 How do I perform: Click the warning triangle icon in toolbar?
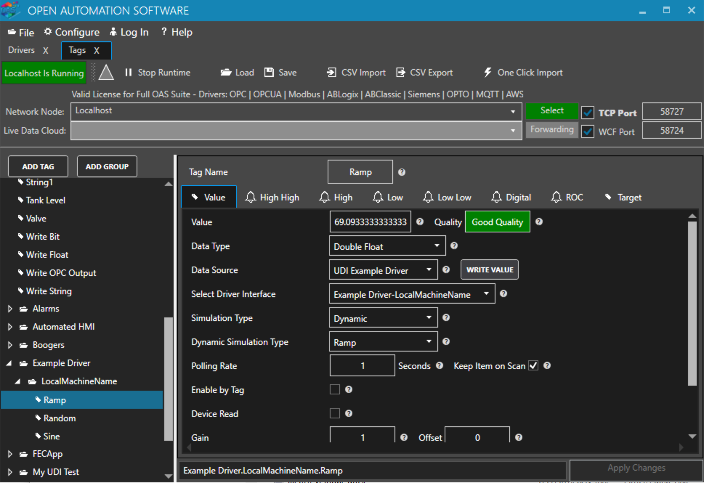pos(106,73)
